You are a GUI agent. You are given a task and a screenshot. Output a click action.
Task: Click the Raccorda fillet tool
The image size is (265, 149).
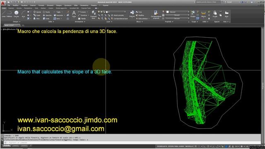click(x=59, y=15)
